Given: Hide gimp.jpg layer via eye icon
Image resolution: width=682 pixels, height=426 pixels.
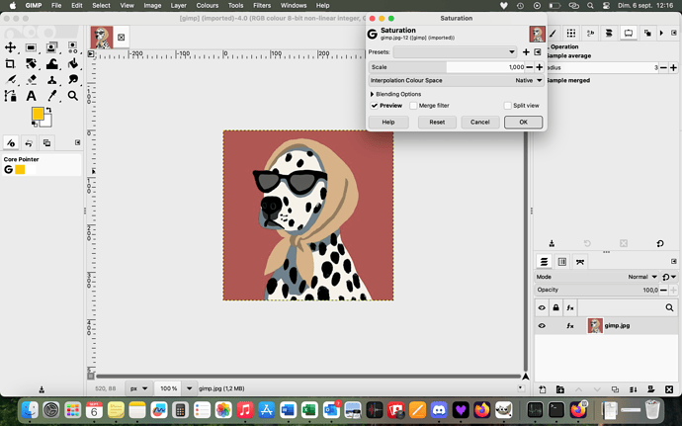Looking at the screenshot, I should [x=542, y=325].
